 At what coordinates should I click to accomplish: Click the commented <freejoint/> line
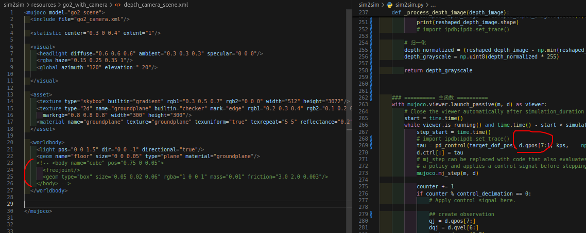pyautogui.click(x=61, y=170)
